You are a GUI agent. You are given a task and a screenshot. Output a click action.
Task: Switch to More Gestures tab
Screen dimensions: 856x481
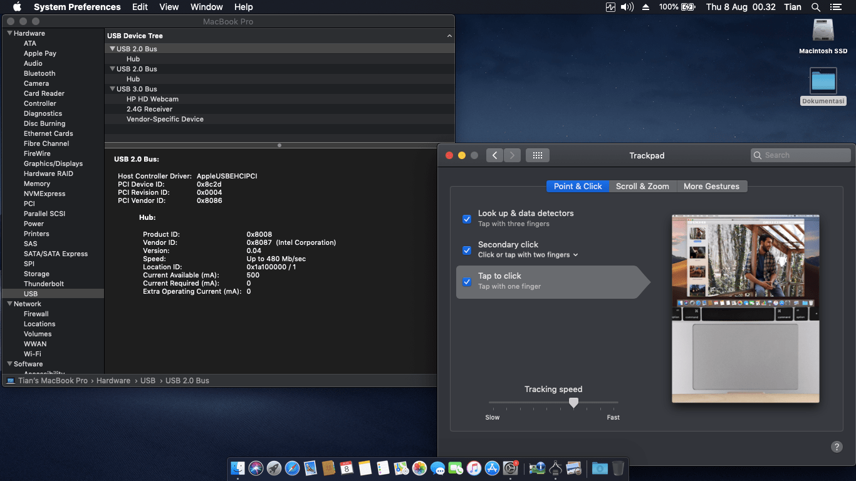coord(711,186)
